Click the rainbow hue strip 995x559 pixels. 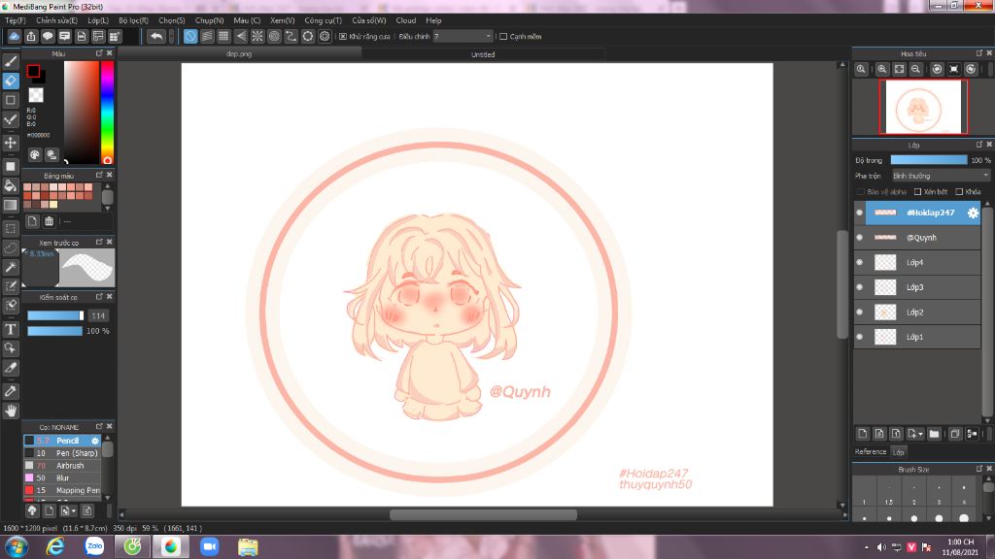pyautogui.click(x=107, y=113)
